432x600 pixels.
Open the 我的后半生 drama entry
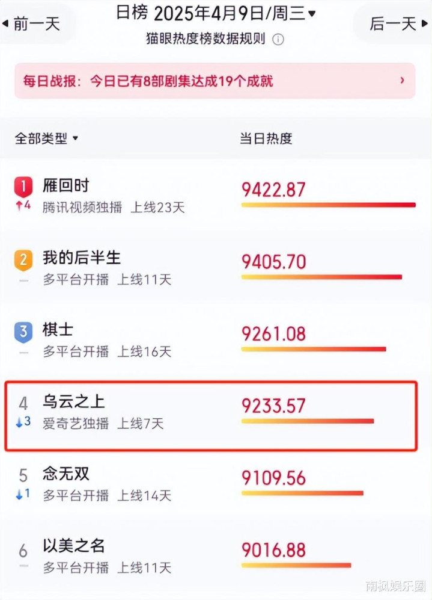click(x=82, y=258)
